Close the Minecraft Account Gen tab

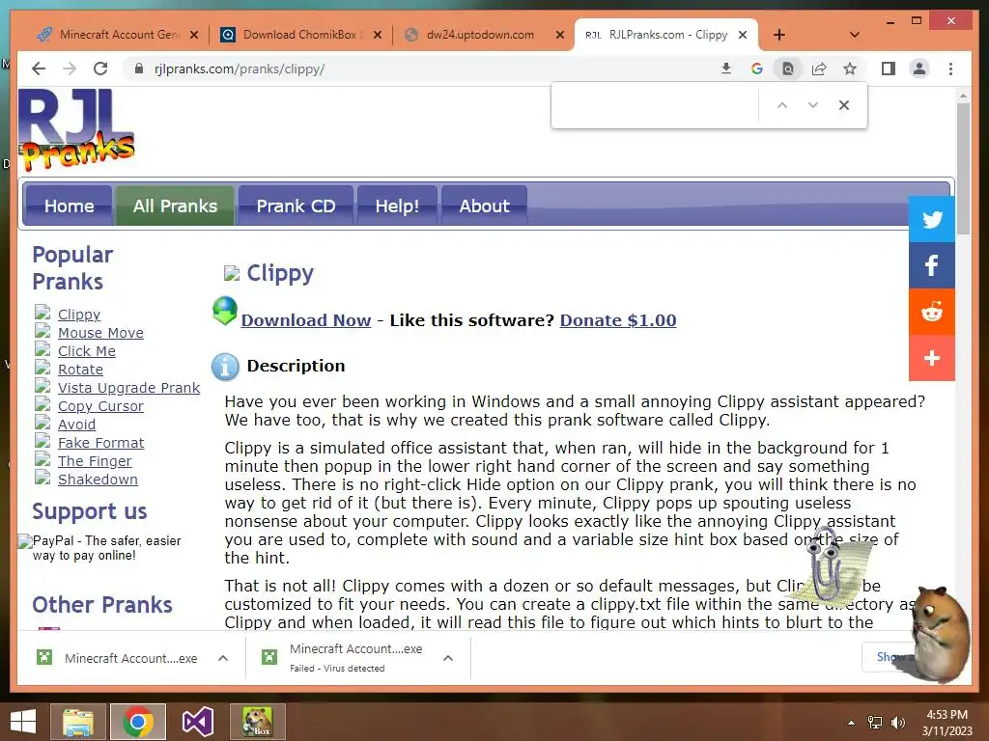tap(194, 35)
